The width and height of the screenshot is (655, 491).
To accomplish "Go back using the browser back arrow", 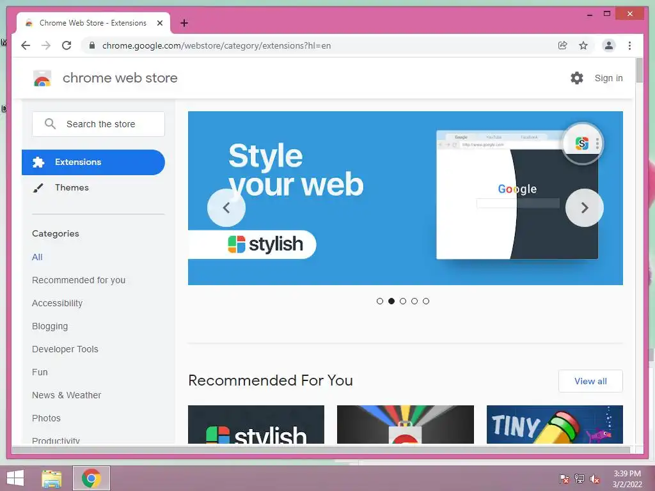I will pos(26,45).
